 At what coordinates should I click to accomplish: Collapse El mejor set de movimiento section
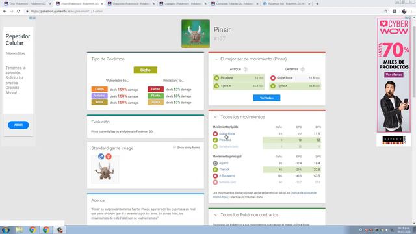216,59
